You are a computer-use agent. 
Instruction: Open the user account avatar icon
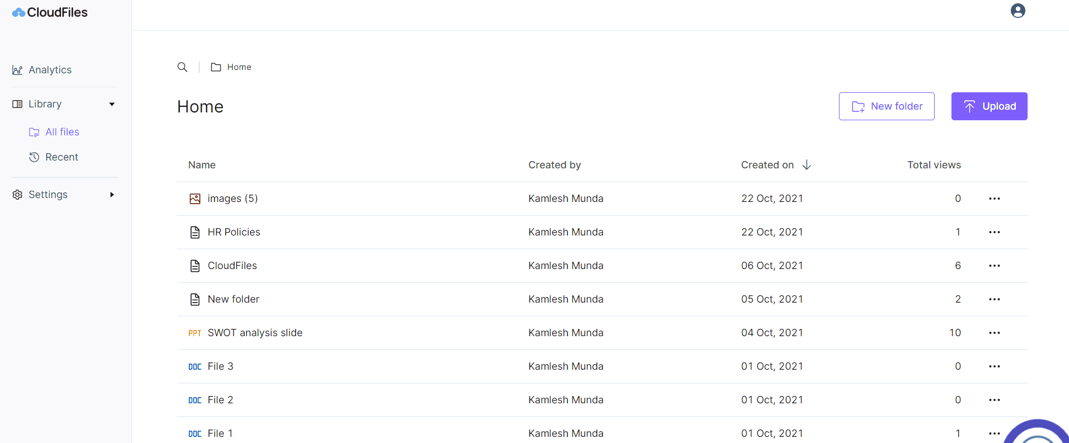point(1018,11)
